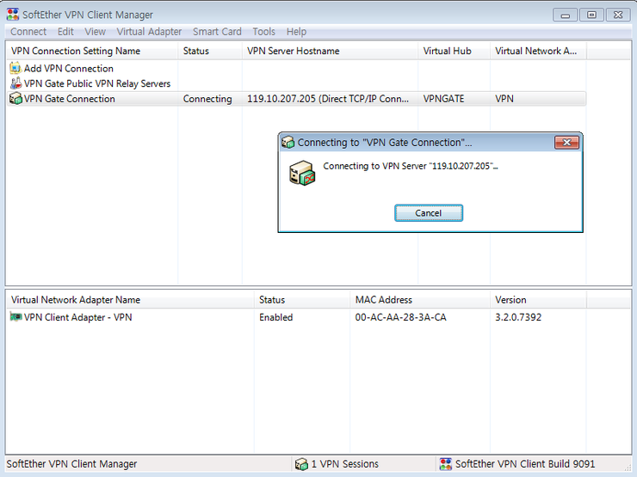
Task: Click the SoftEther build status bar icon
Action: [x=446, y=464]
